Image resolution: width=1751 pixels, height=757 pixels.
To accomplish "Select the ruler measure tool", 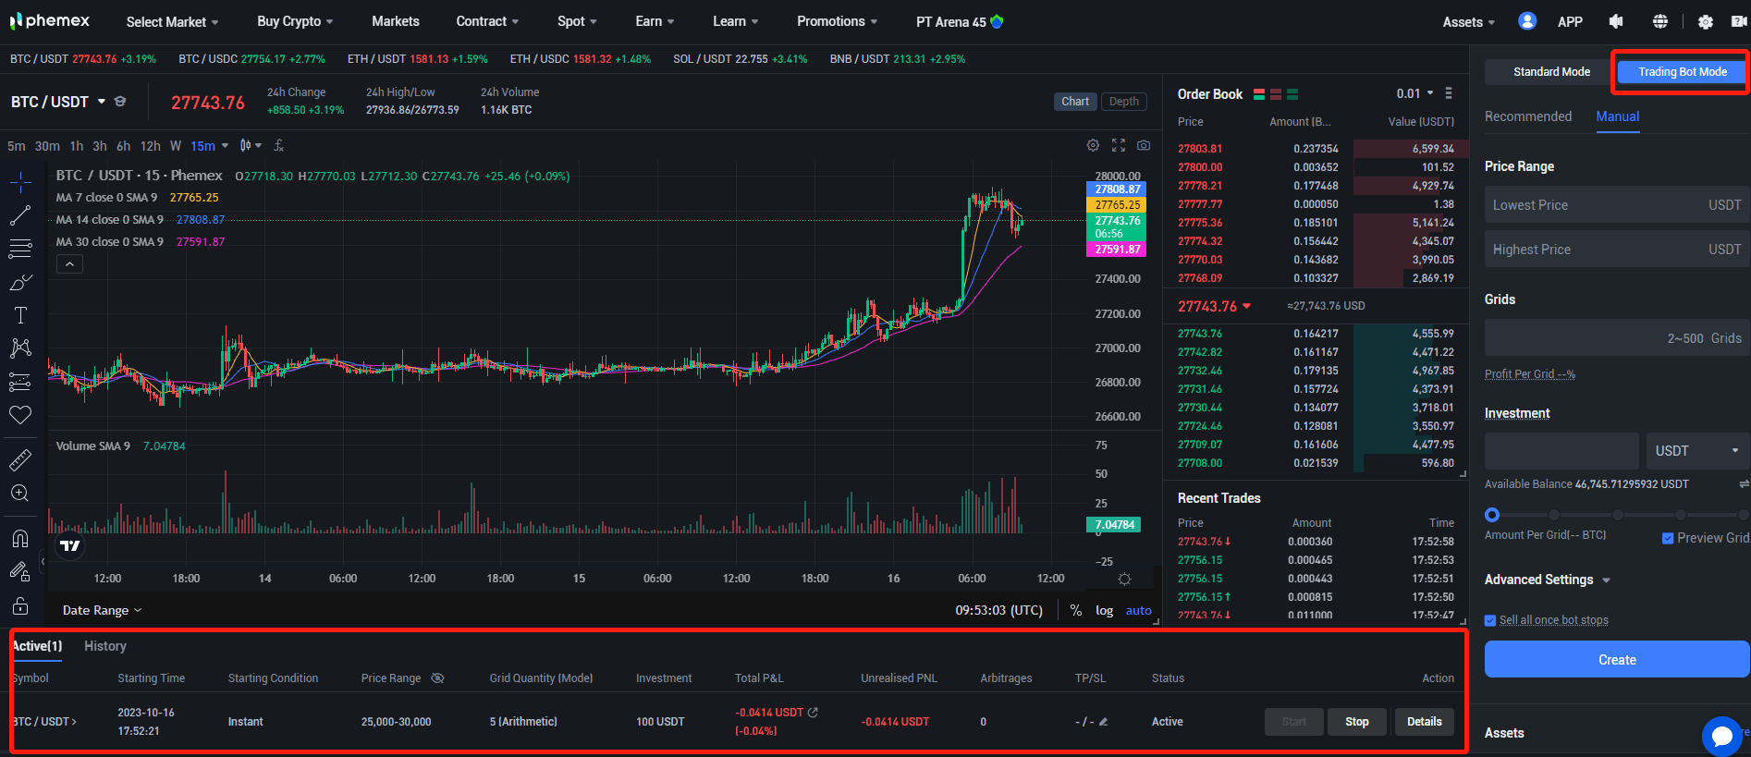I will pos(20,459).
